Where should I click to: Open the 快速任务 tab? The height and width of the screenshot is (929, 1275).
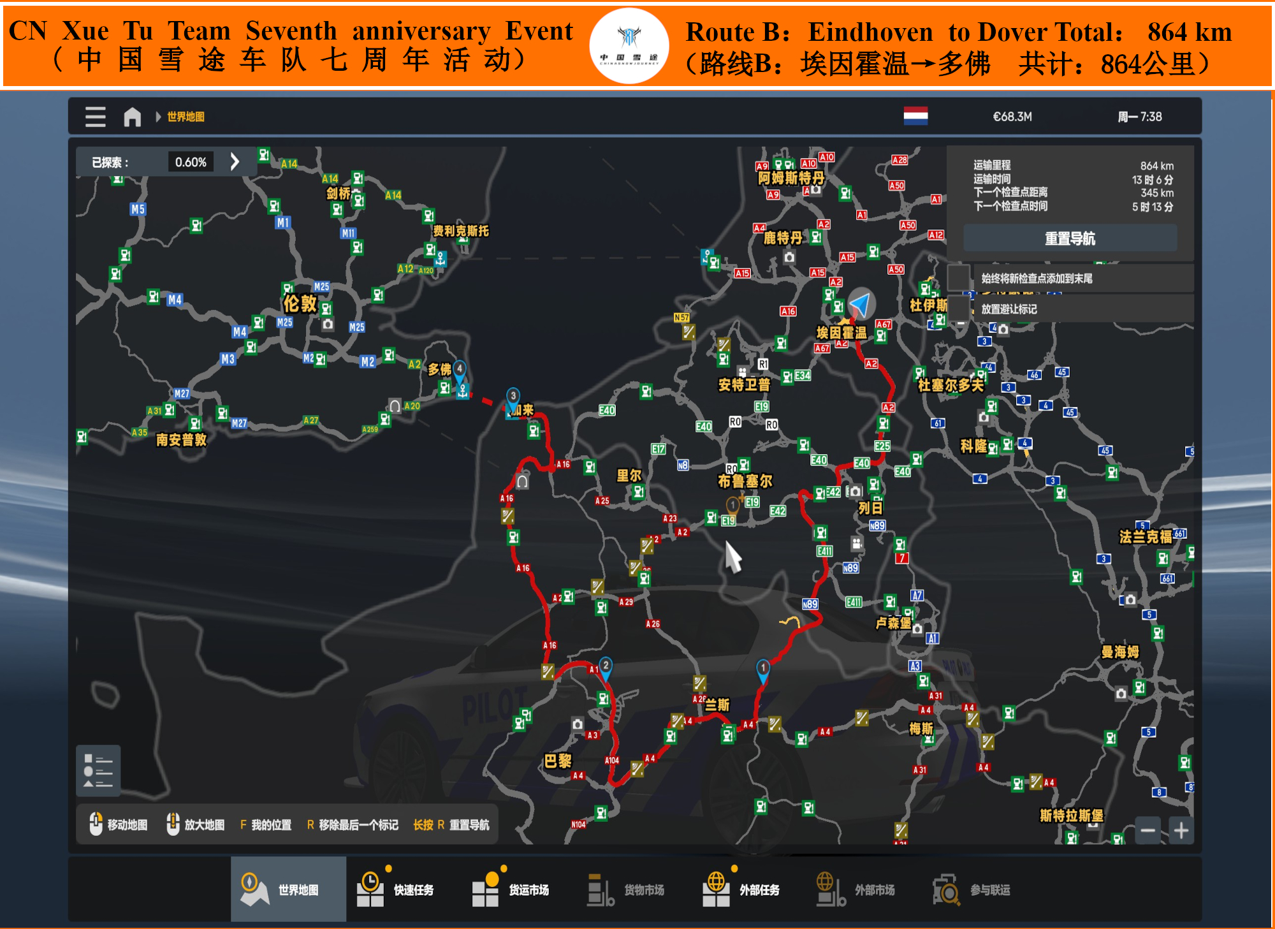pos(404,889)
